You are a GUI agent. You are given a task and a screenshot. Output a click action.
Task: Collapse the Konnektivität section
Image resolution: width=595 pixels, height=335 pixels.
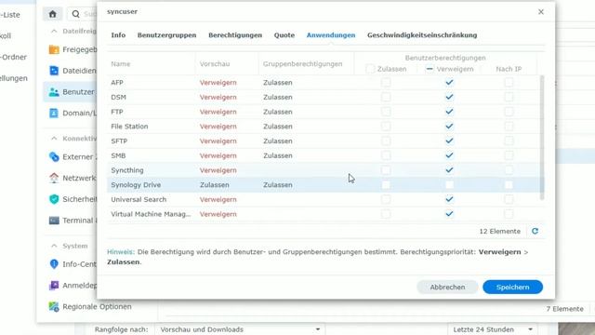[x=54, y=139]
